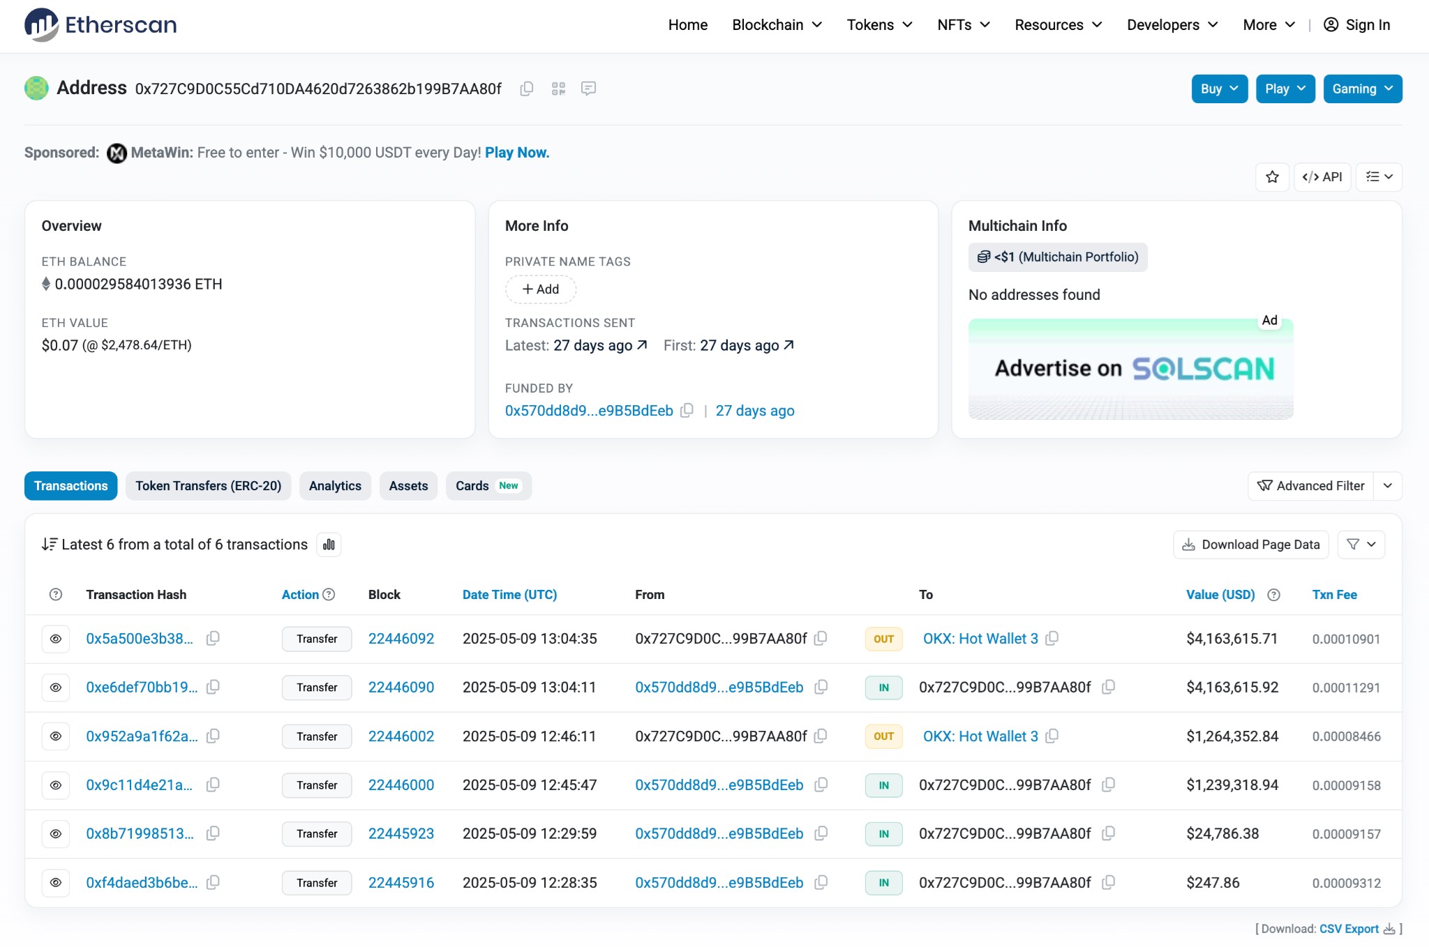Preview transaction 0x8b71998513 with eye icon
1429x947 pixels.
click(x=56, y=834)
